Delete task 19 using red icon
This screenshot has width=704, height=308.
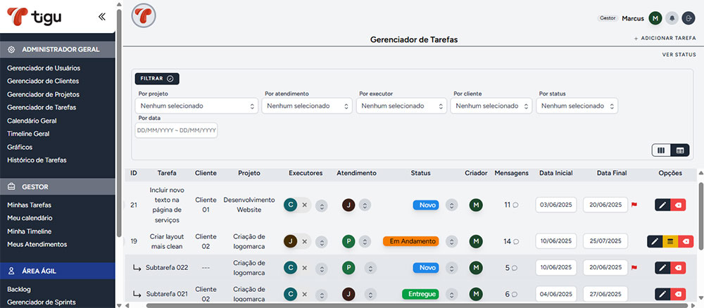tap(686, 241)
